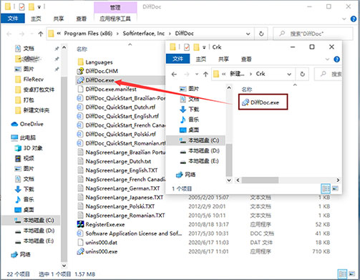Sort by 名称 column in the Crk window
Screen dimensions: 360x280
click(x=247, y=90)
